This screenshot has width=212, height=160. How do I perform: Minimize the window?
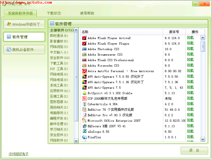[x=195, y=4]
